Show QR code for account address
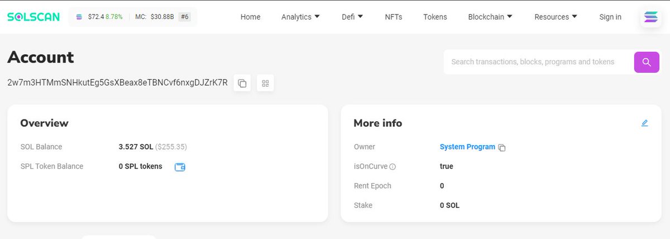Viewport: 670px width, 239px height. (265, 83)
